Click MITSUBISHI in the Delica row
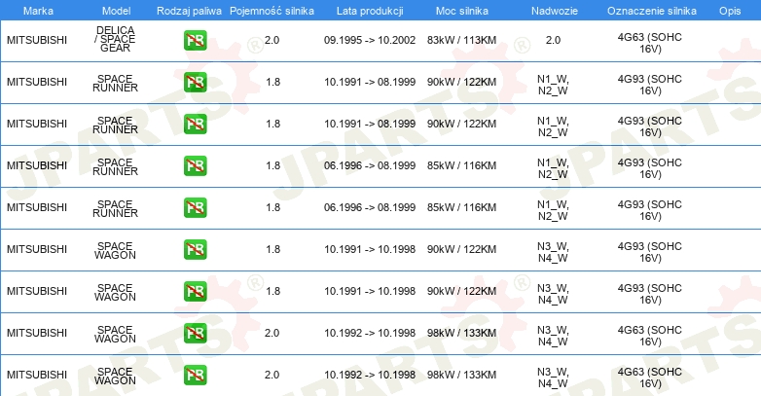The height and width of the screenshot is (396, 761). point(37,40)
